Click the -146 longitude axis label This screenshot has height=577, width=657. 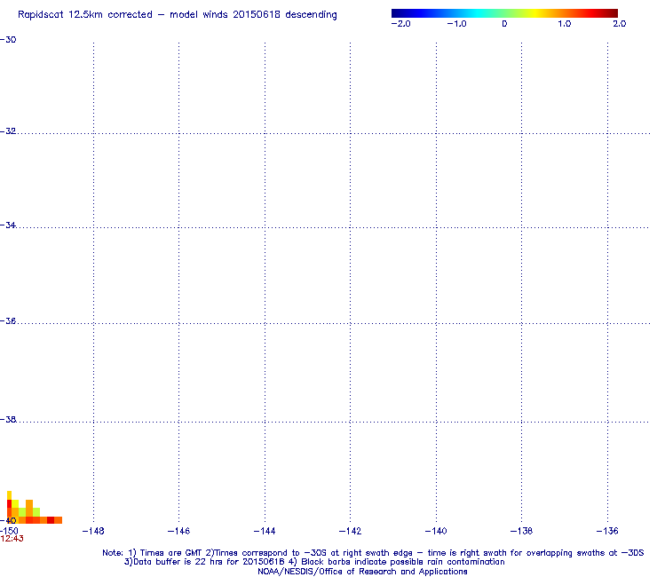point(178,532)
